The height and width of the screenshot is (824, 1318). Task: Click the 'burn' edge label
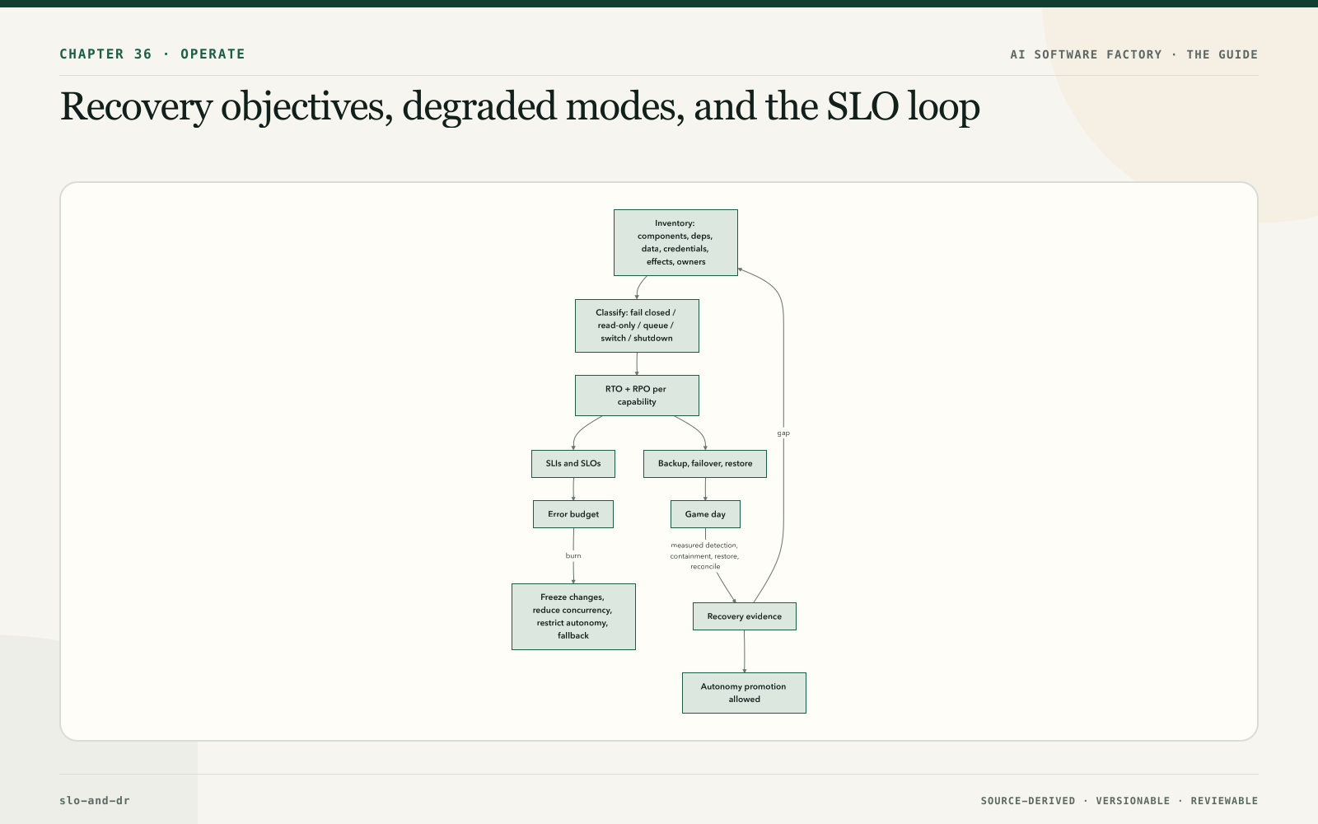573,555
